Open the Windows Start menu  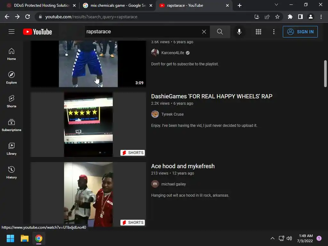click(x=10, y=238)
